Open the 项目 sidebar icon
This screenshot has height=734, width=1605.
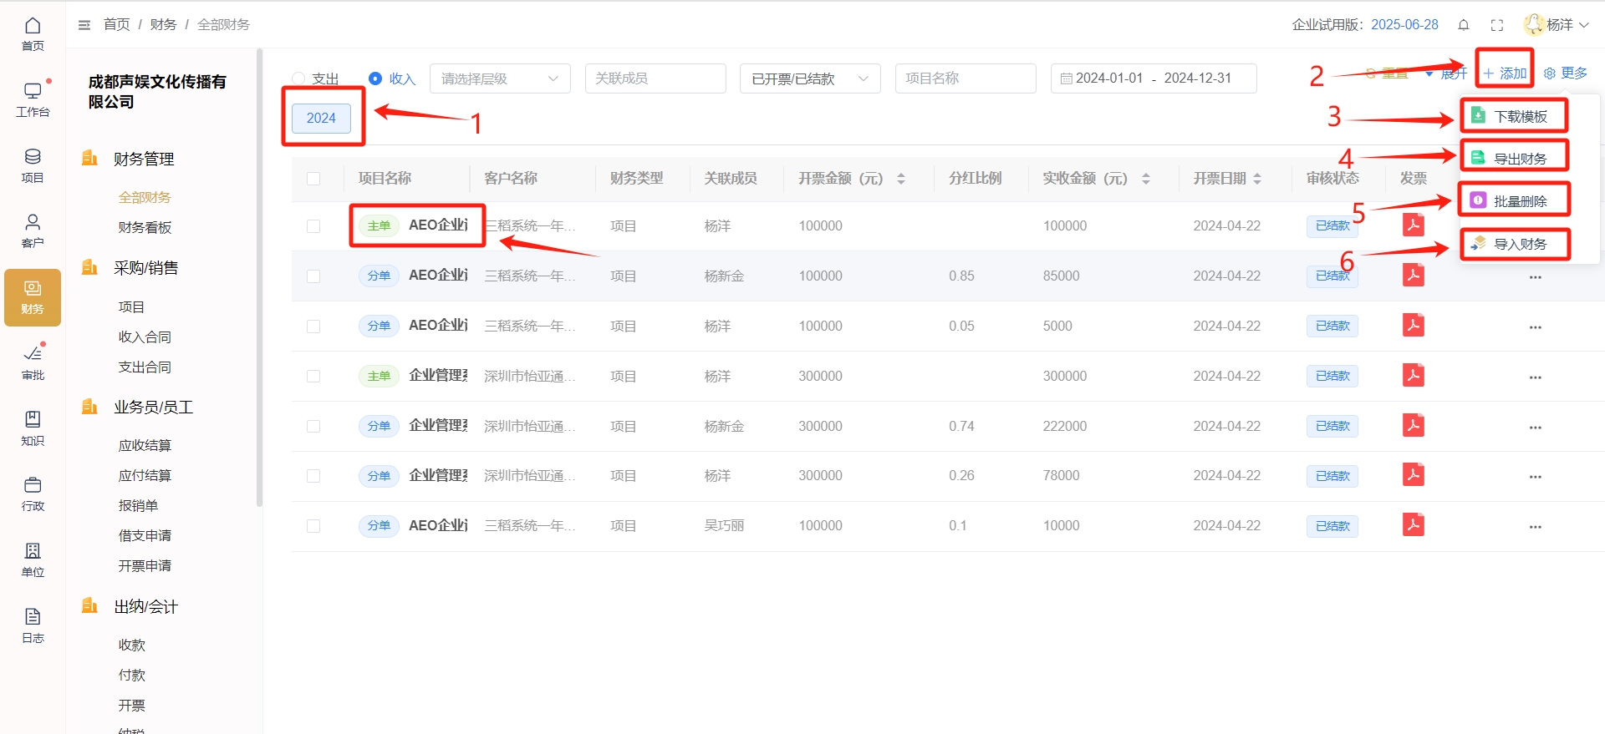coord(33,166)
